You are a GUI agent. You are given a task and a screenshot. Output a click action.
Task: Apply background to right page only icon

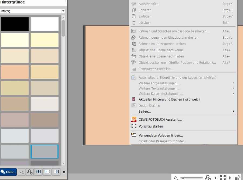point(56,172)
